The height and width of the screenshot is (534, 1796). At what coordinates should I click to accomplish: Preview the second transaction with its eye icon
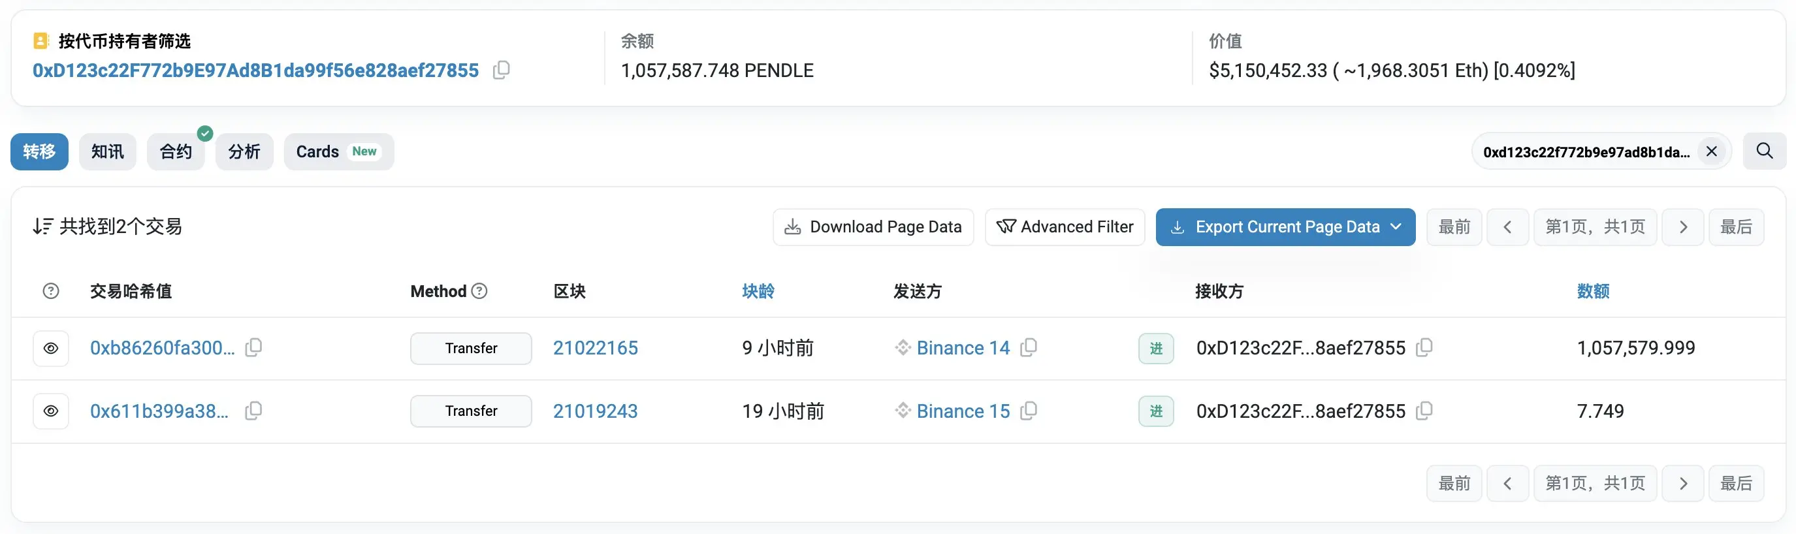pyautogui.click(x=50, y=411)
